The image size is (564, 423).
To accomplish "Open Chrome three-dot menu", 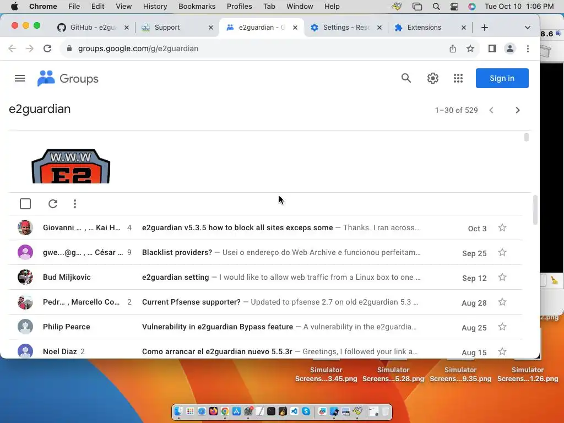I will [528, 48].
